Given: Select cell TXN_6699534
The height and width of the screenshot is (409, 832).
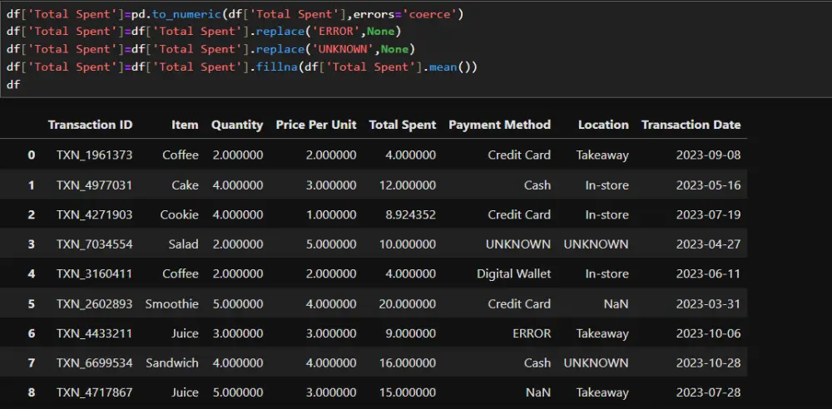Looking at the screenshot, I should click(x=95, y=362).
